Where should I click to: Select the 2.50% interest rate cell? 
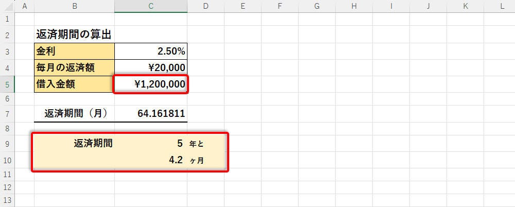coord(150,51)
